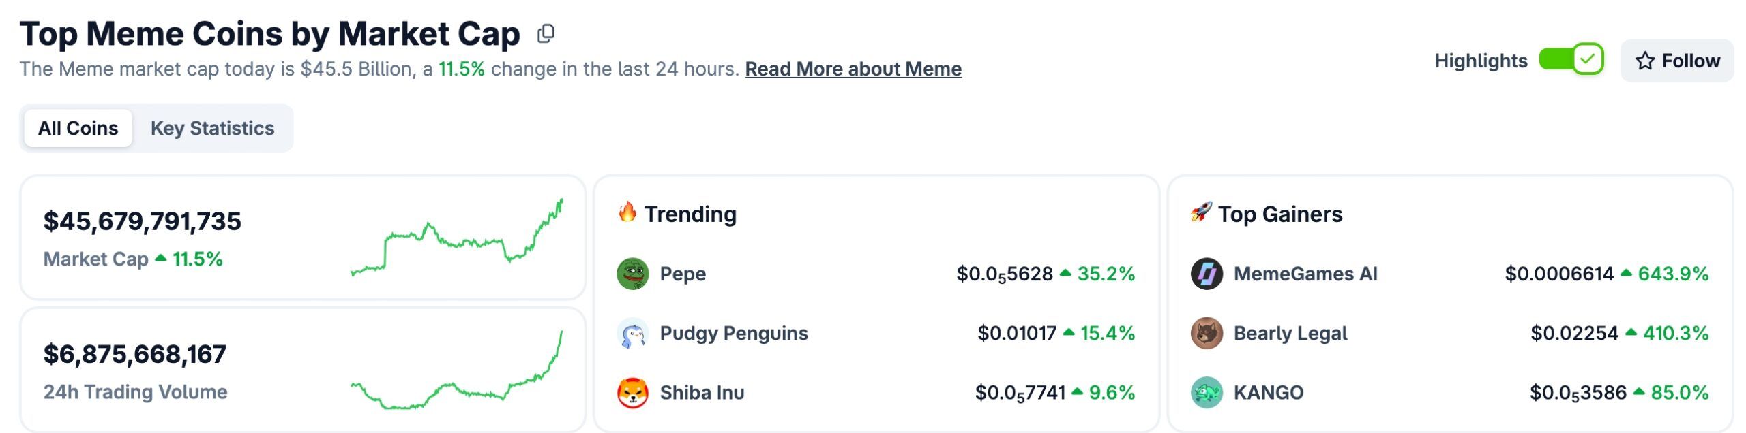
Task: Click the Follow button
Action: (1677, 61)
